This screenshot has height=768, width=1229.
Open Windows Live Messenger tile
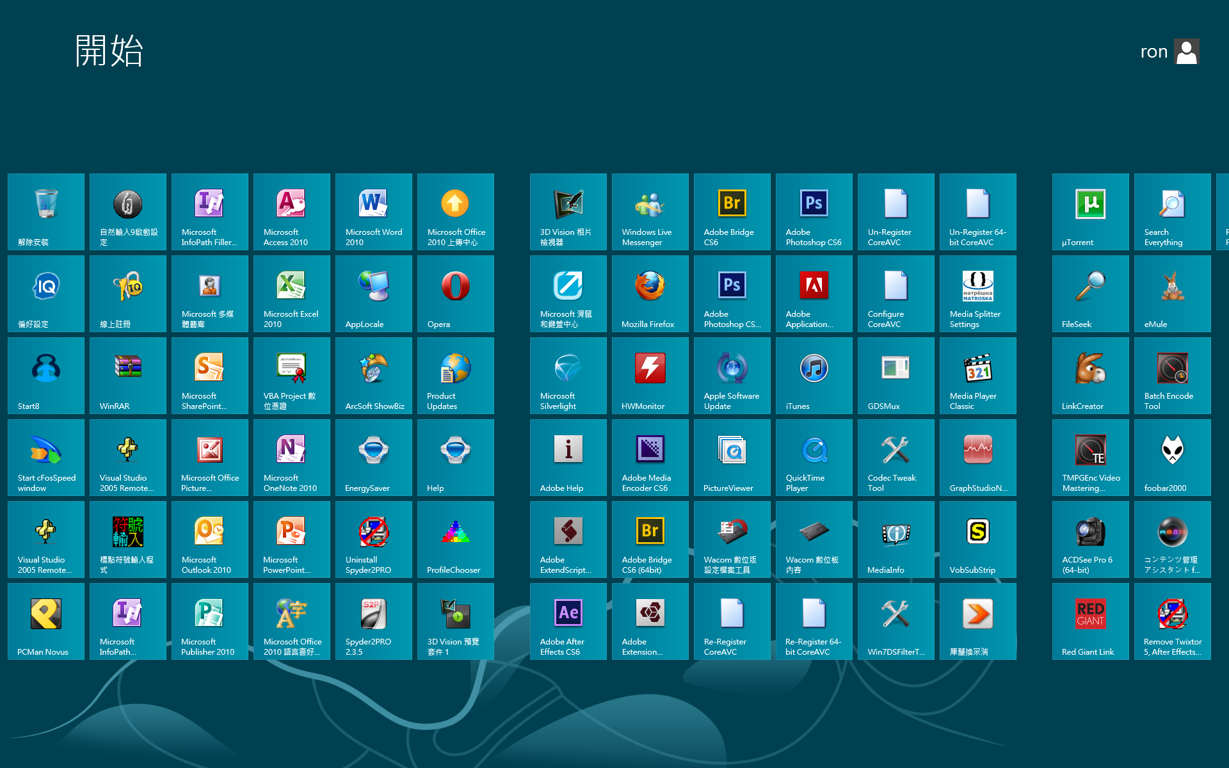[x=650, y=212]
